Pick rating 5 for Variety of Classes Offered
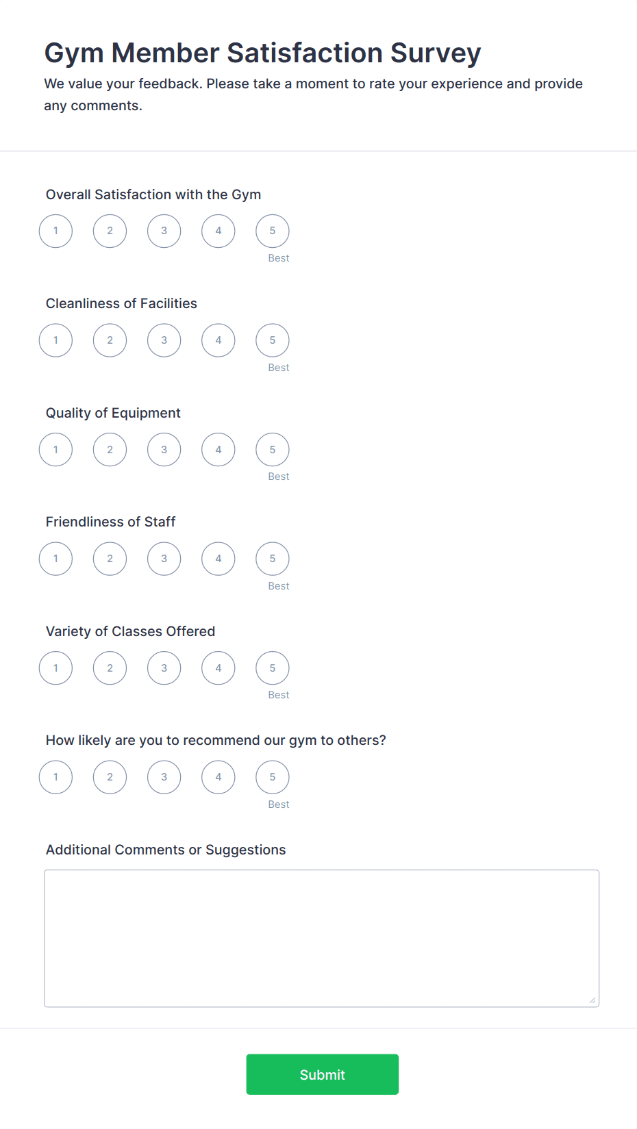The width and height of the screenshot is (637, 1129). coord(272,668)
